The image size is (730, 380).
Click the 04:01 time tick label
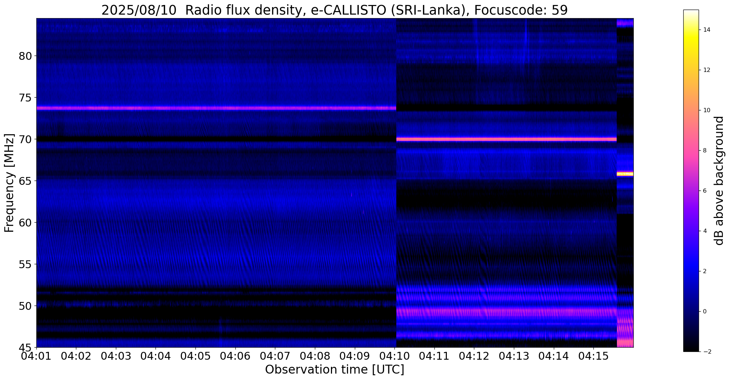coord(36,355)
